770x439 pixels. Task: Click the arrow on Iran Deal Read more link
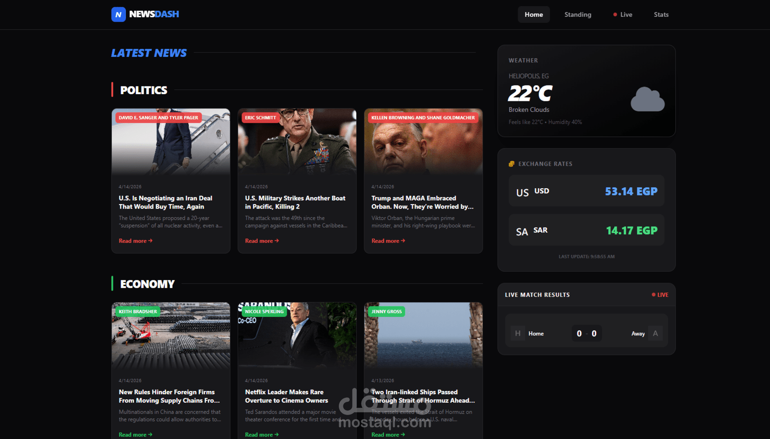coord(150,240)
